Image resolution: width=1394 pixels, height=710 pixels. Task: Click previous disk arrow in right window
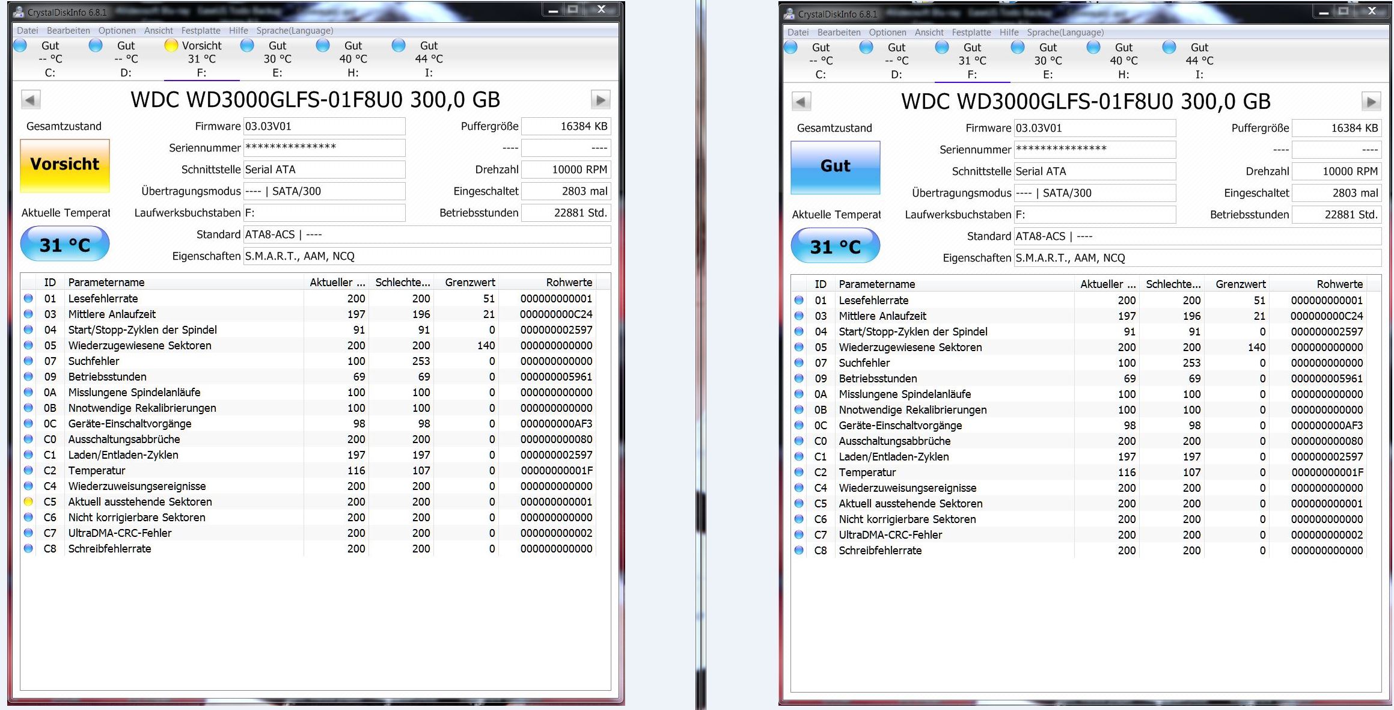click(801, 102)
